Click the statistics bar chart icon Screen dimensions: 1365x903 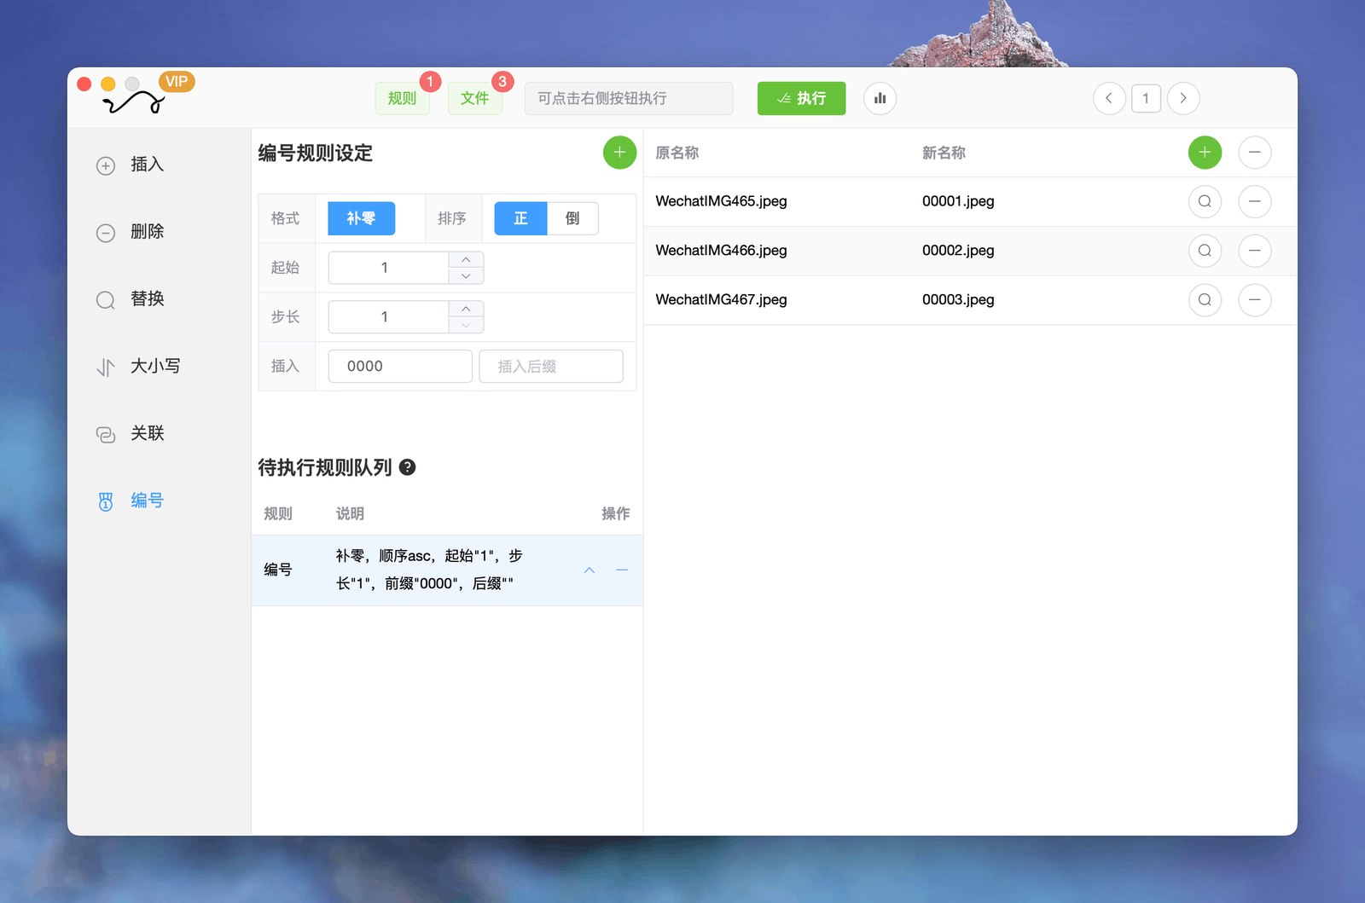(x=880, y=99)
